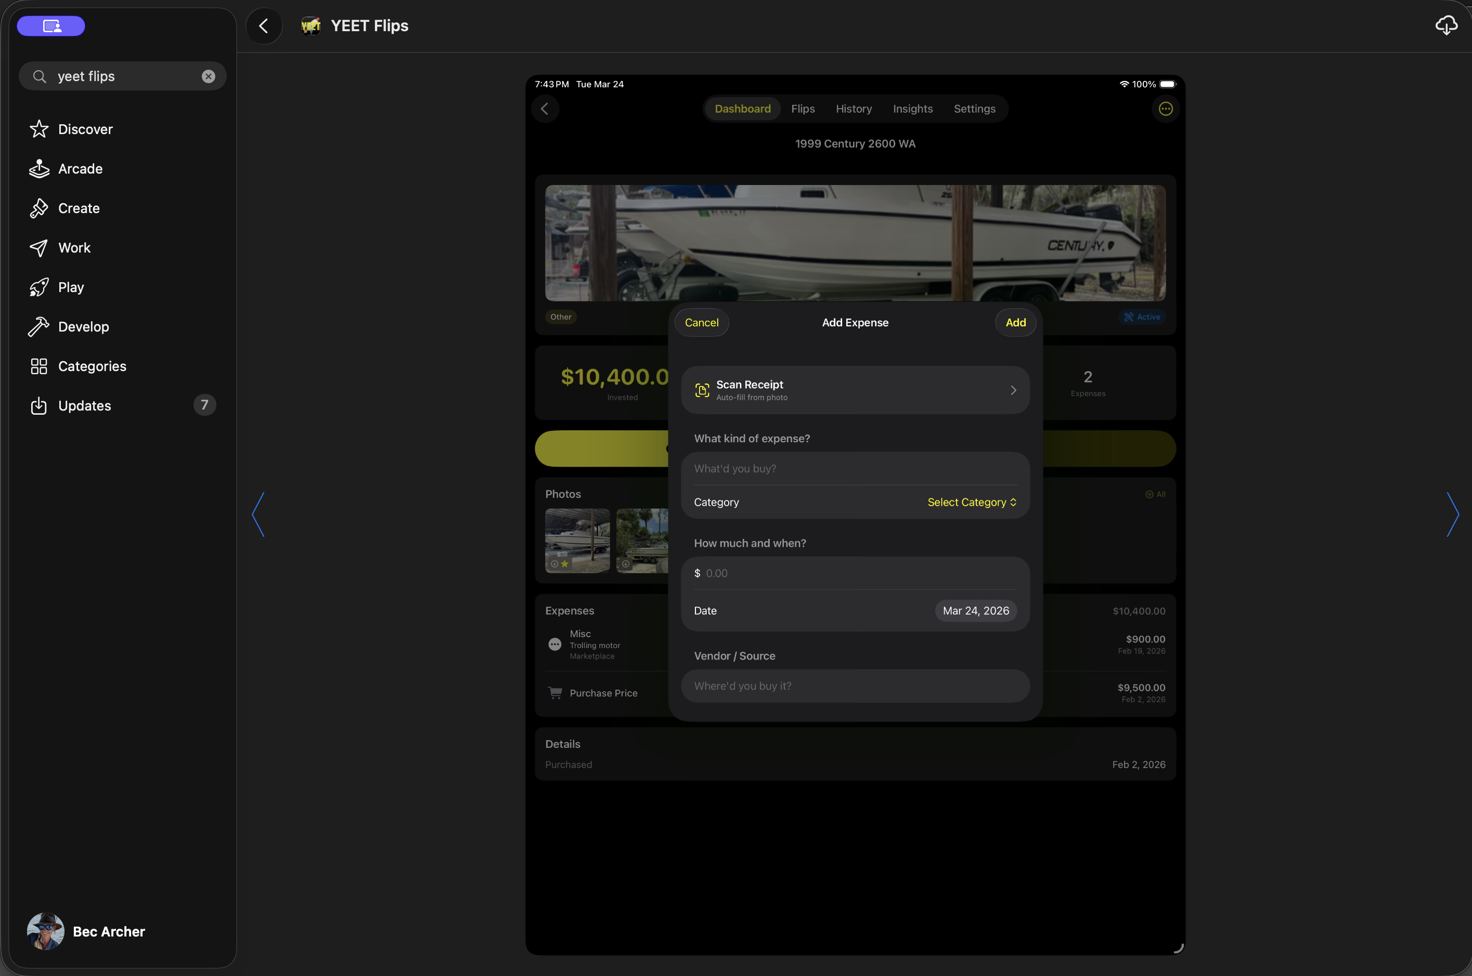Go to the Create section
The image size is (1472, 976).
click(123, 208)
